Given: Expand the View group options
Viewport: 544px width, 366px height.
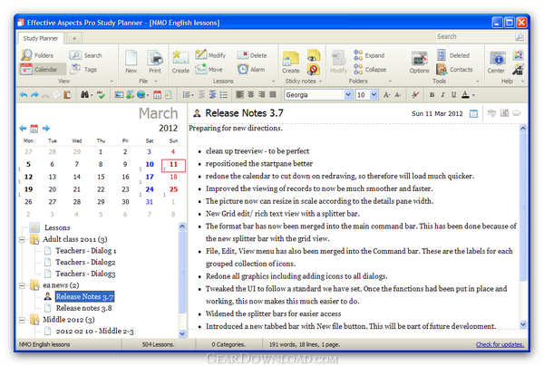Looking at the screenshot, I should [112, 82].
